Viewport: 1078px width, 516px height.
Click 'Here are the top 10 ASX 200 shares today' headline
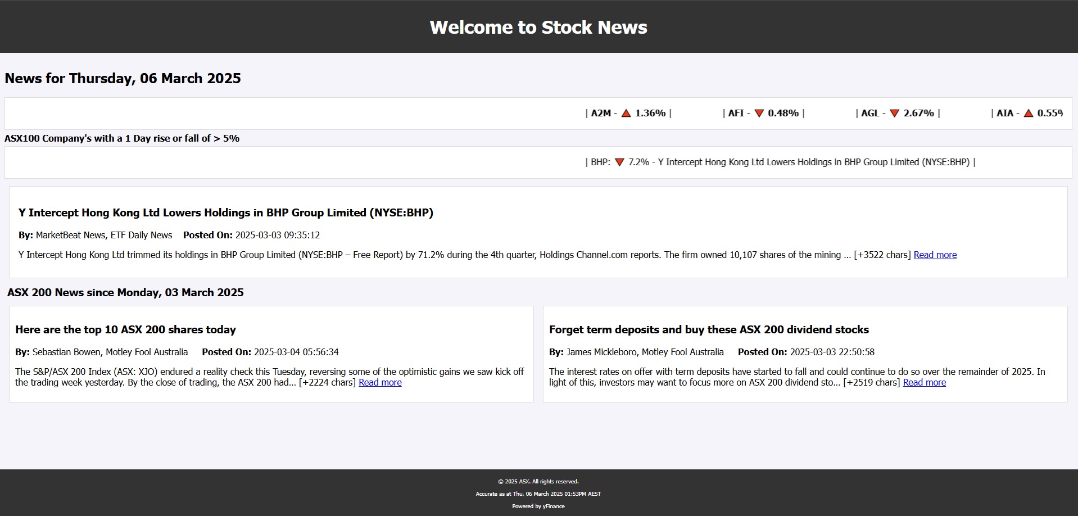click(x=125, y=329)
